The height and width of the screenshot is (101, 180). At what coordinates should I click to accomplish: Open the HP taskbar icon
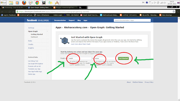pyautogui.click(x=44, y=3)
